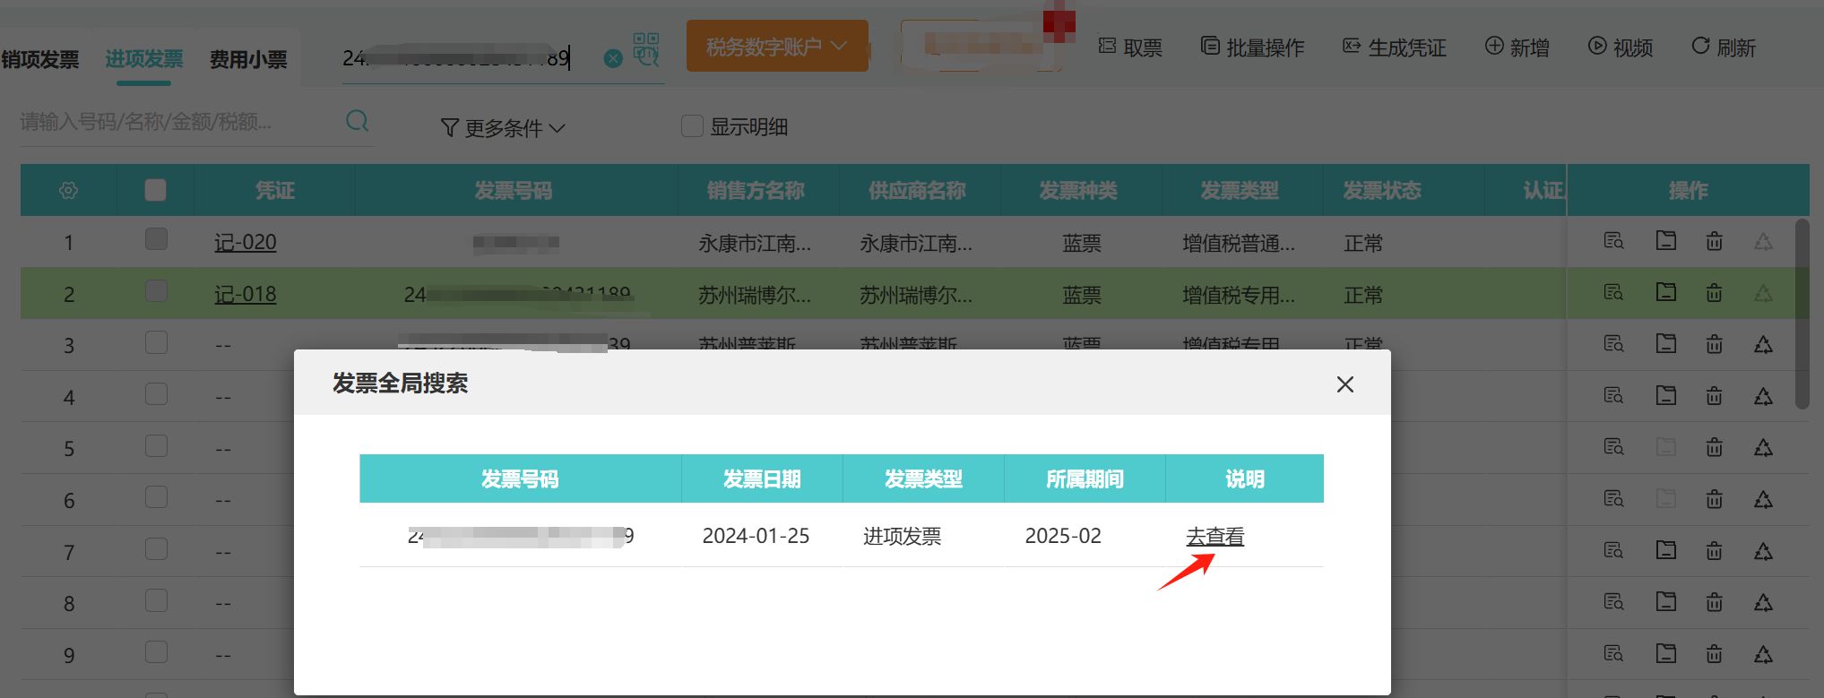Screen dimensions: 1824x698
Task: Click the 去查看 link in dialog
Action: click(1215, 536)
